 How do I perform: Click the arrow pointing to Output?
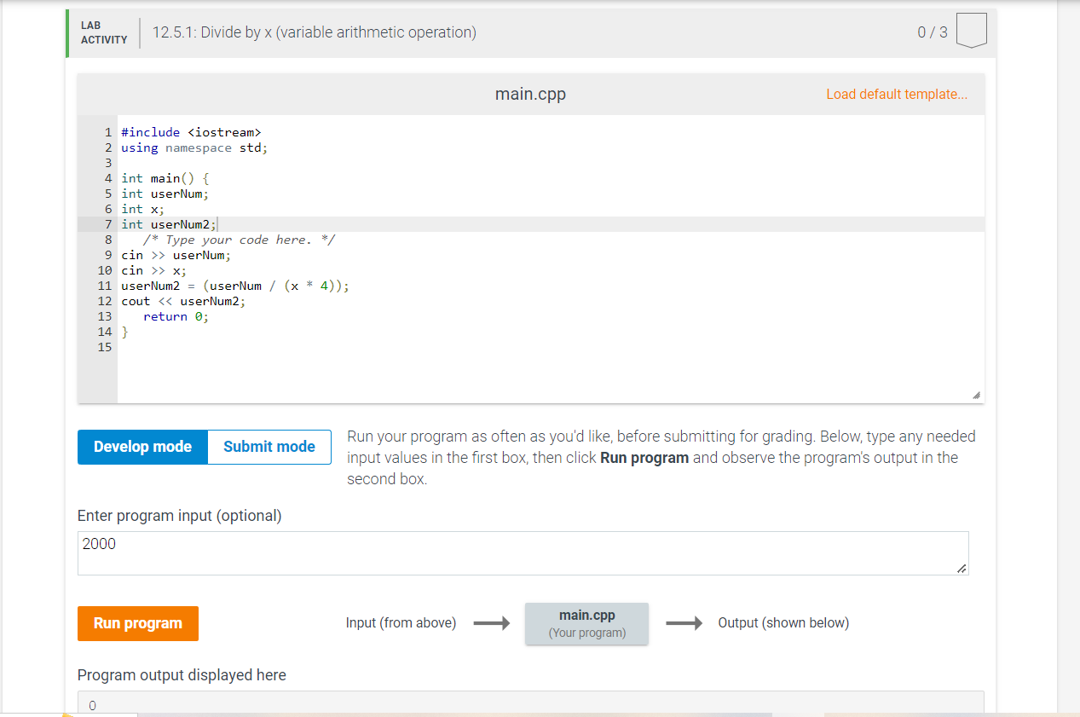[685, 623]
